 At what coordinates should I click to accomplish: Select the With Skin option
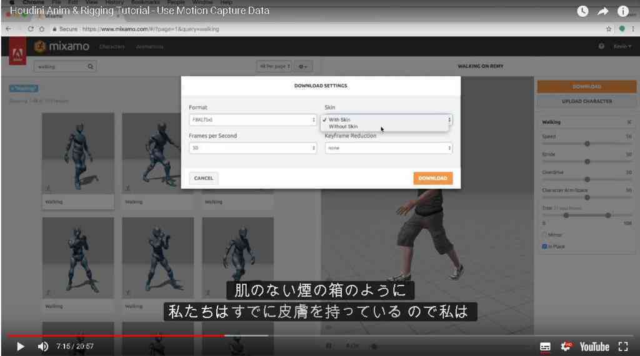[339, 120]
